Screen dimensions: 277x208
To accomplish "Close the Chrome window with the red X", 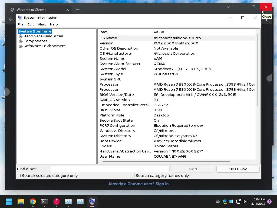I will click(266, 7).
